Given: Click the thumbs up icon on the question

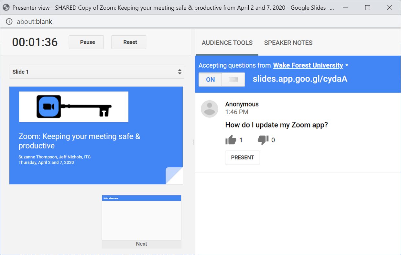Looking at the screenshot, I should coord(231,140).
